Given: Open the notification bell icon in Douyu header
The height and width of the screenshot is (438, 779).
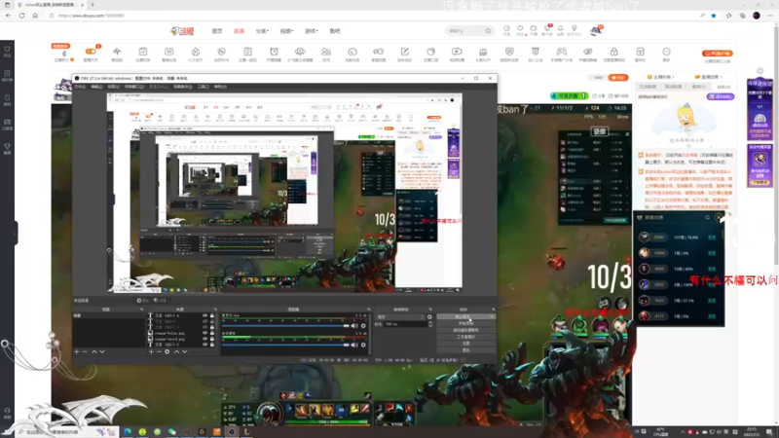Looking at the screenshot, I should 561,29.
